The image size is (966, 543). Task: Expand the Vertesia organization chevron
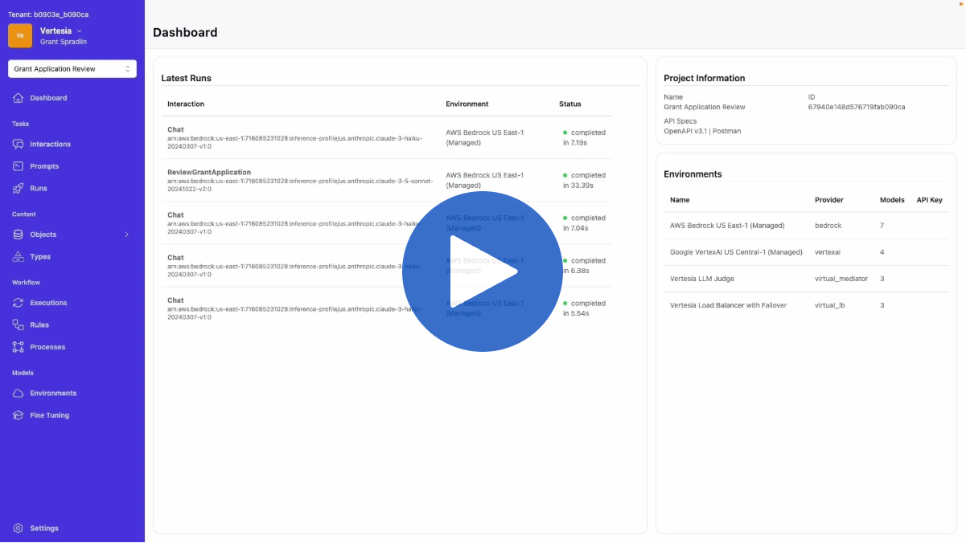pos(79,31)
